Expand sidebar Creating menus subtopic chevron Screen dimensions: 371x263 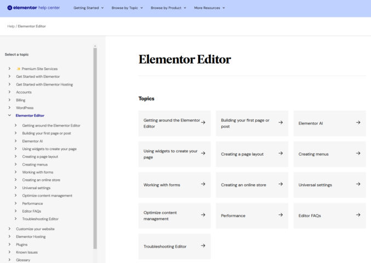pyautogui.click(x=15, y=164)
